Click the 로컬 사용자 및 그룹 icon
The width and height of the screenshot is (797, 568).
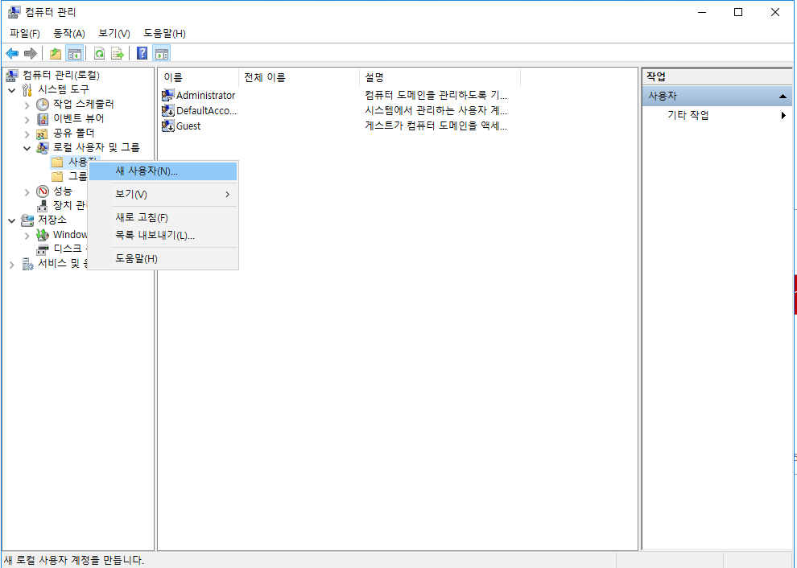(x=43, y=148)
